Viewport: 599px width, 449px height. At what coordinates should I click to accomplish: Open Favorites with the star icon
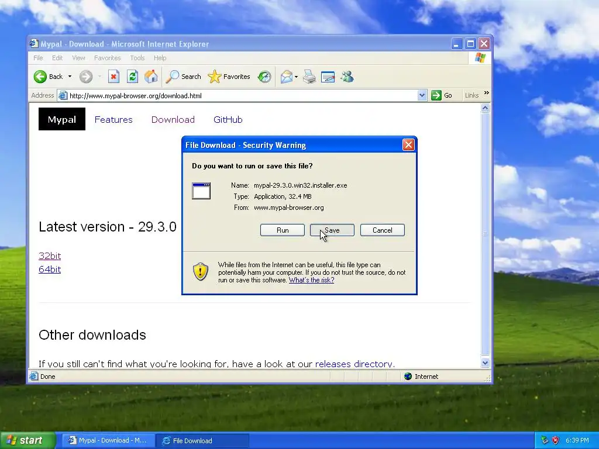point(229,77)
